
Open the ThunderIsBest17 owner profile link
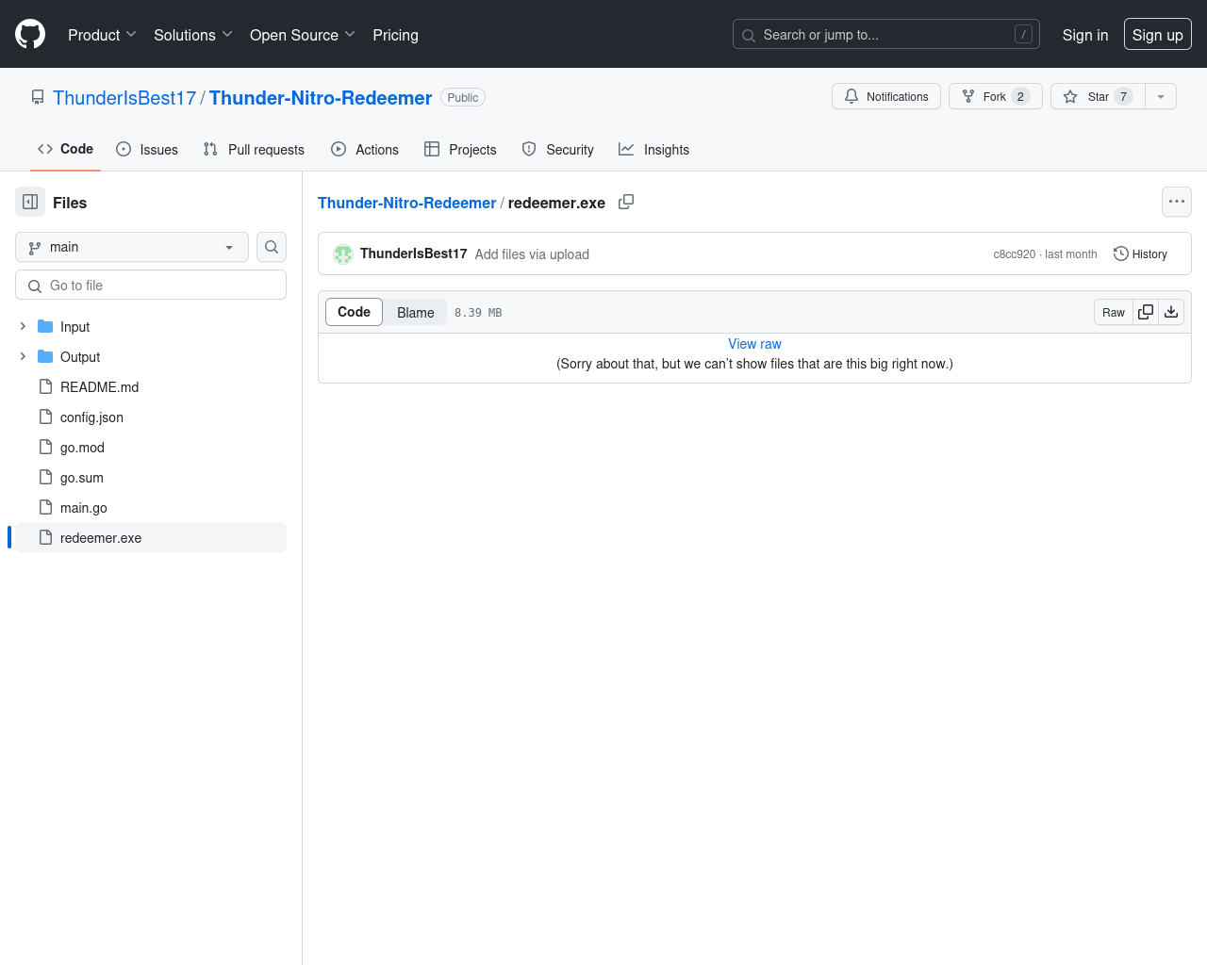point(124,98)
